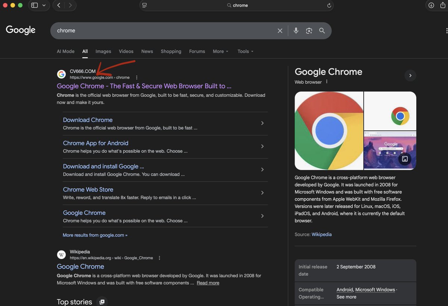The image size is (448, 306).
Task: Go to Google home via the logo
Action: click(21, 30)
